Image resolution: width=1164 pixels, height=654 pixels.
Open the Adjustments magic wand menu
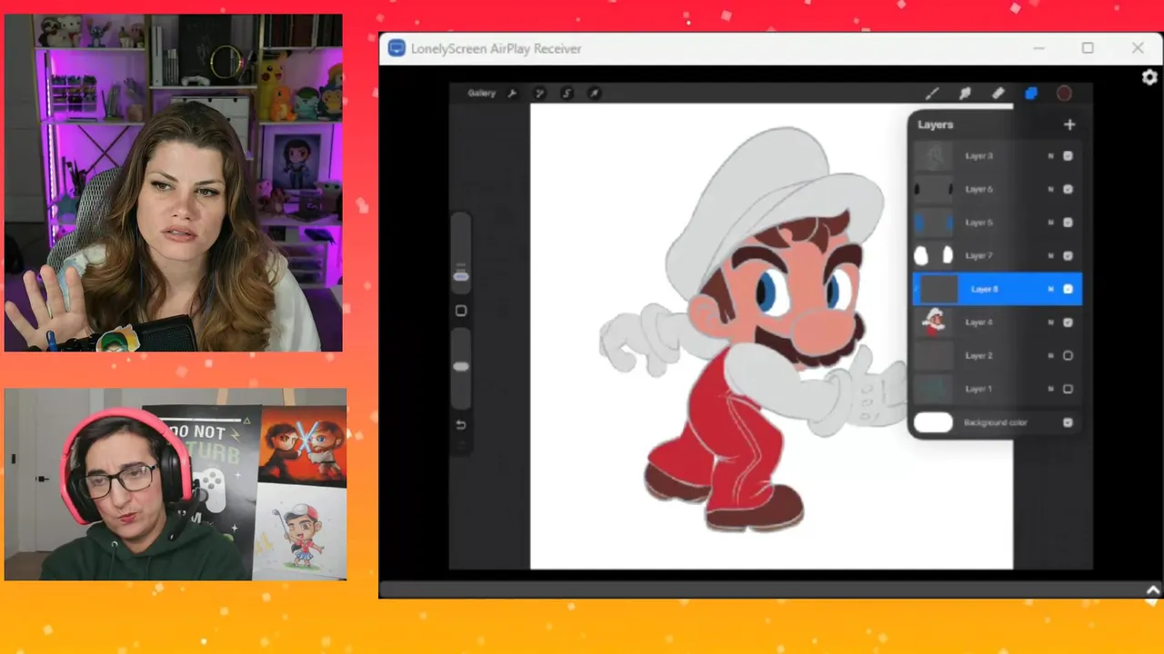point(539,93)
